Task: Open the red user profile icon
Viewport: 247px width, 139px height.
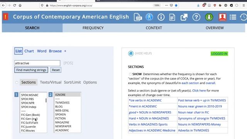Action: click(222, 17)
